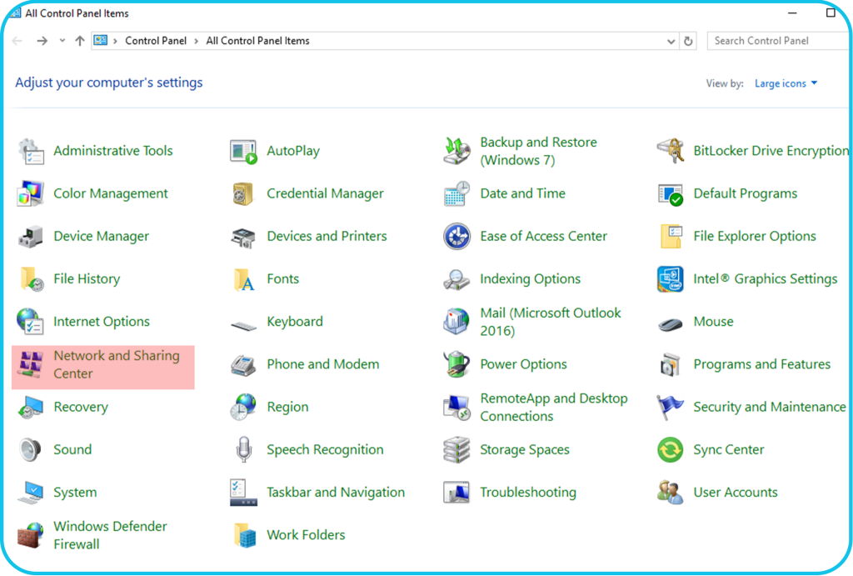
Task: Open the Recovery icon
Action: [31, 408]
